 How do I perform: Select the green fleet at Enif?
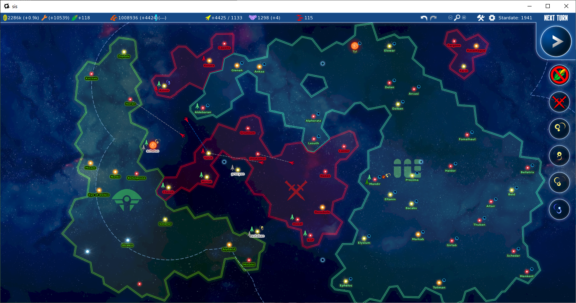(305, 233)
